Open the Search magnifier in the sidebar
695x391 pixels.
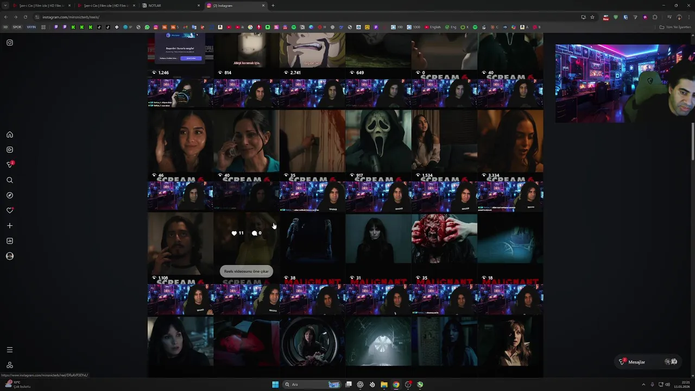10,180
